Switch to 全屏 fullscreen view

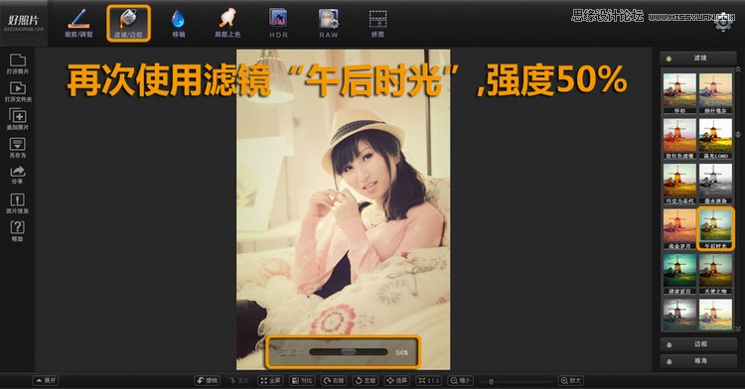270,380
